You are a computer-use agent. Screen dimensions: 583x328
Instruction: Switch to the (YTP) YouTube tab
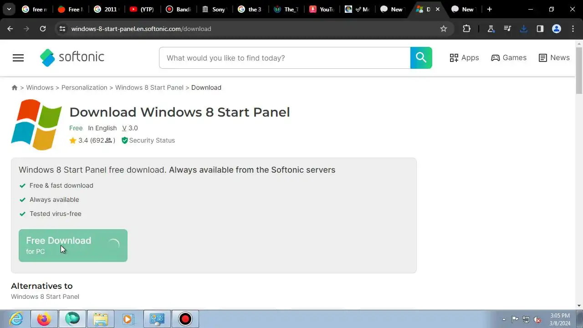tap(142, 9)
